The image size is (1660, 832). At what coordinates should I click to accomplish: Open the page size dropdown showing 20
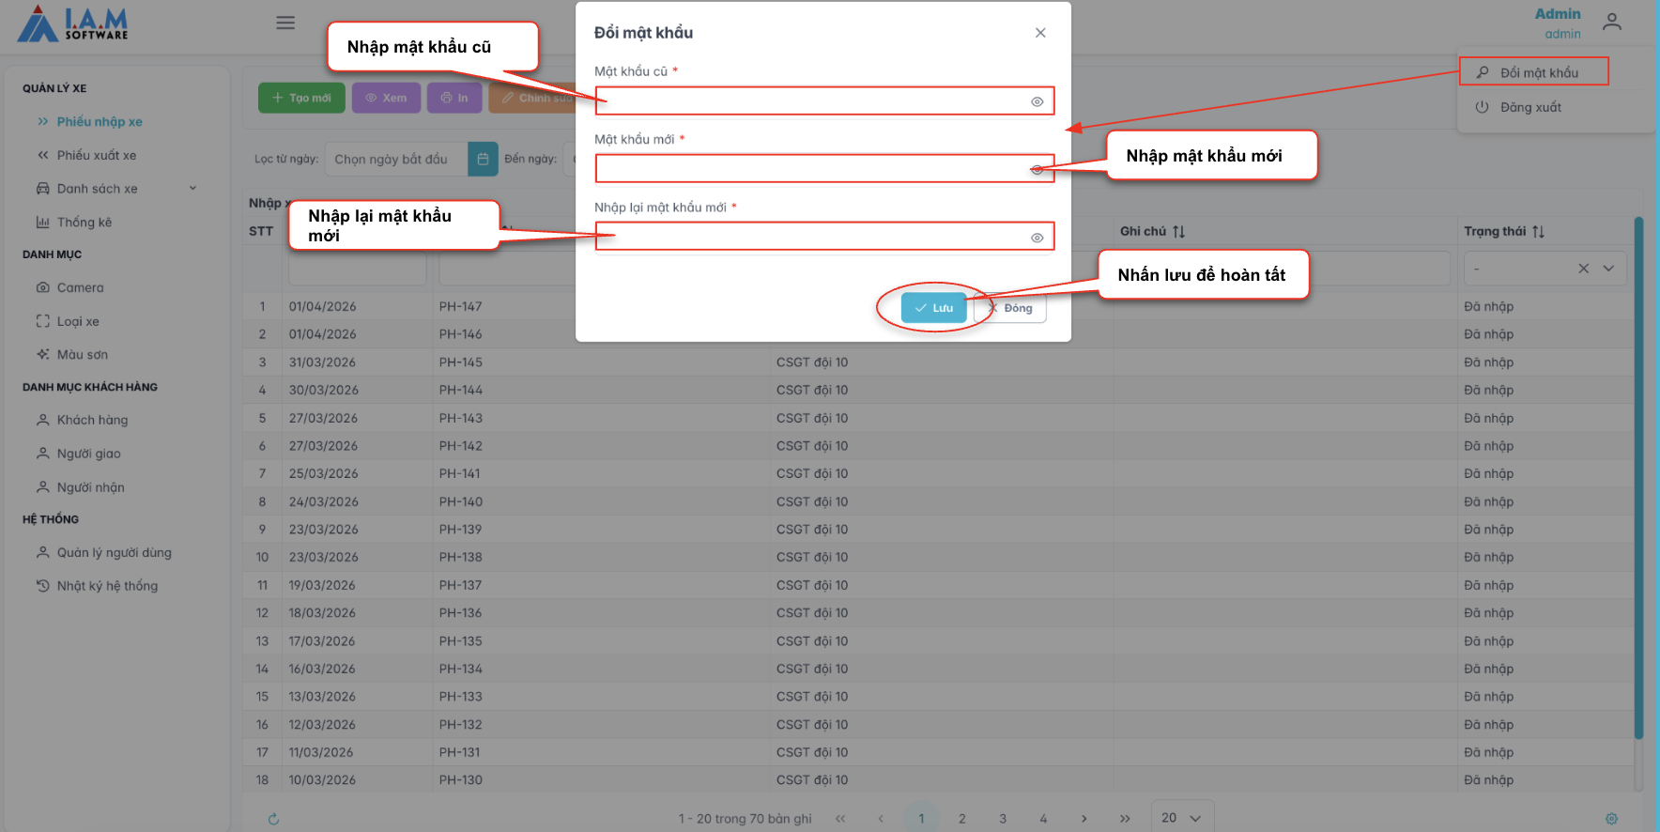(x=1181, y=818)
